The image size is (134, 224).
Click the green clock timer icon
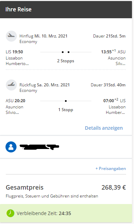click(10, 213)
